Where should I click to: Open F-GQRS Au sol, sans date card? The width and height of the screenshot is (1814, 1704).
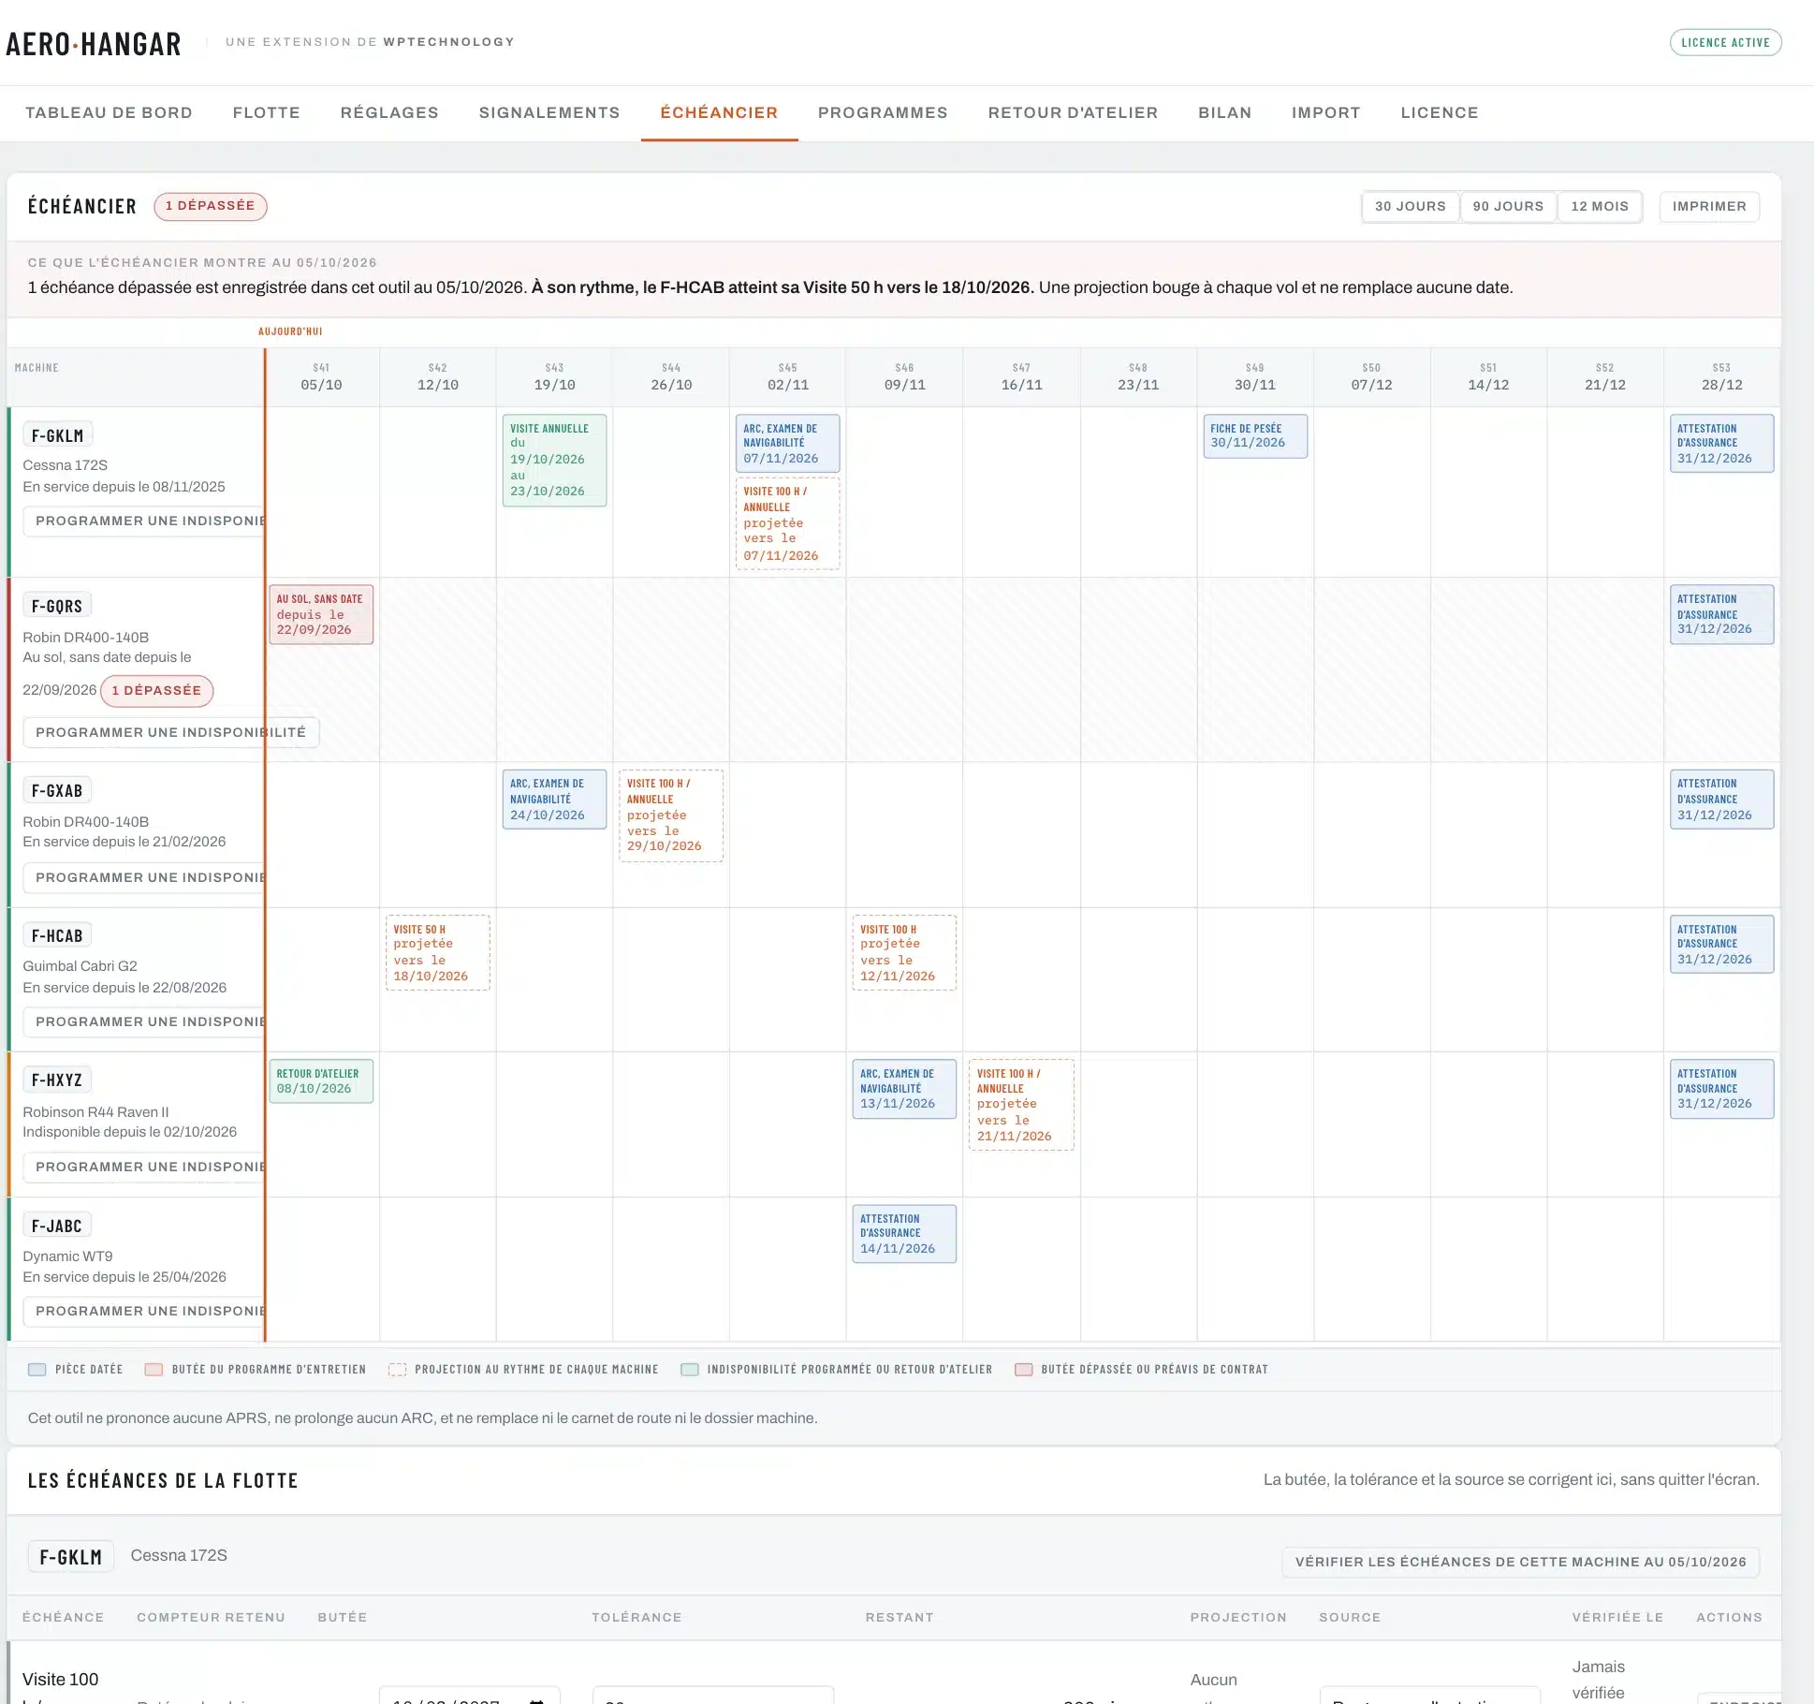click(x=321, y=614)
